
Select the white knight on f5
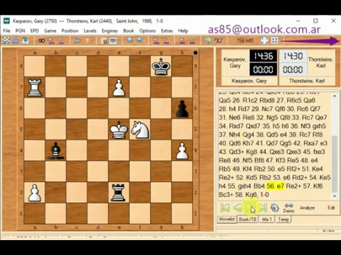[x=140, y=130]
